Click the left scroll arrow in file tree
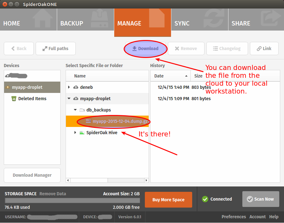 tap(68, 180)
